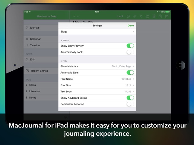The height and width of the screenshot is (145, 194).
Task: Tap the trash icon to delete entry
Action: [x=154, y=17]
